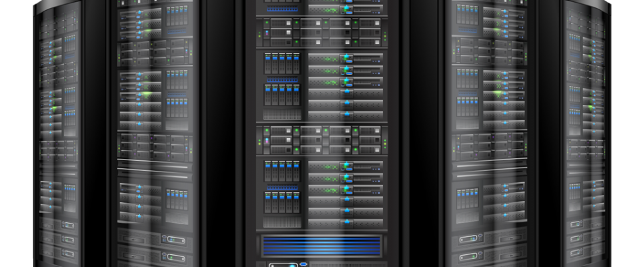Click blue drive bays at top of second-left rack
The width and height of the screenshot is (627, 267).
tap(175, 20)
